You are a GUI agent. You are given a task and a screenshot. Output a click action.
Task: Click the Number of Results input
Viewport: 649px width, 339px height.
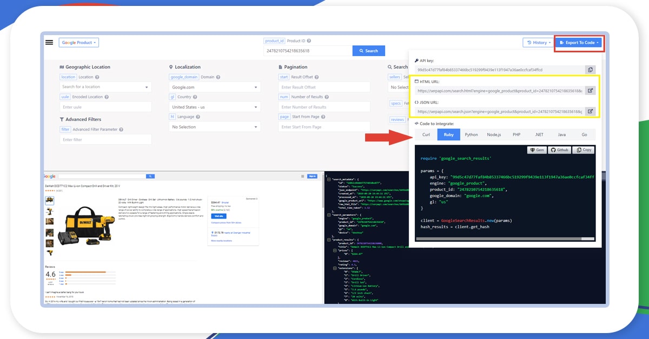coord(324,107)
